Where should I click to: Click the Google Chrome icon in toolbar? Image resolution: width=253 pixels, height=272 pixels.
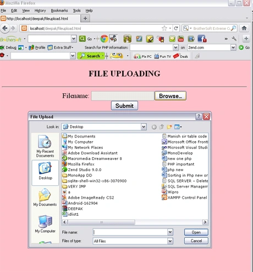tap(104, 39)
